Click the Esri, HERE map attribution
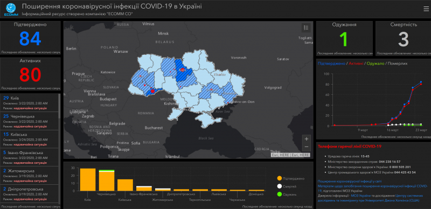Screen dimensions: 431x209 pyautogui.click(x=290, y=155)
